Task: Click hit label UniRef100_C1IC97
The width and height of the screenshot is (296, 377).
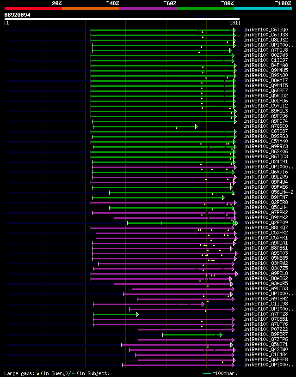Action: [x=265, y=60]
